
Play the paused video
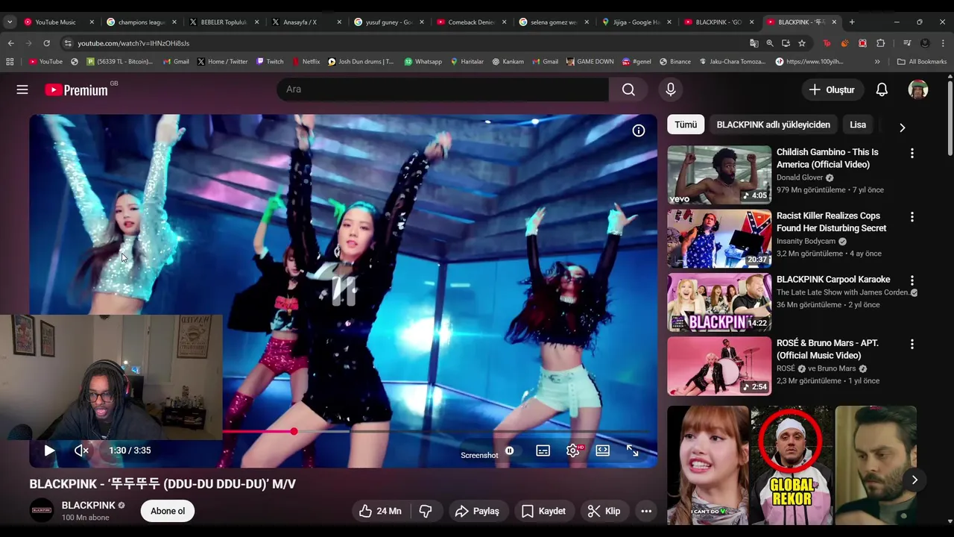(49, 450)
